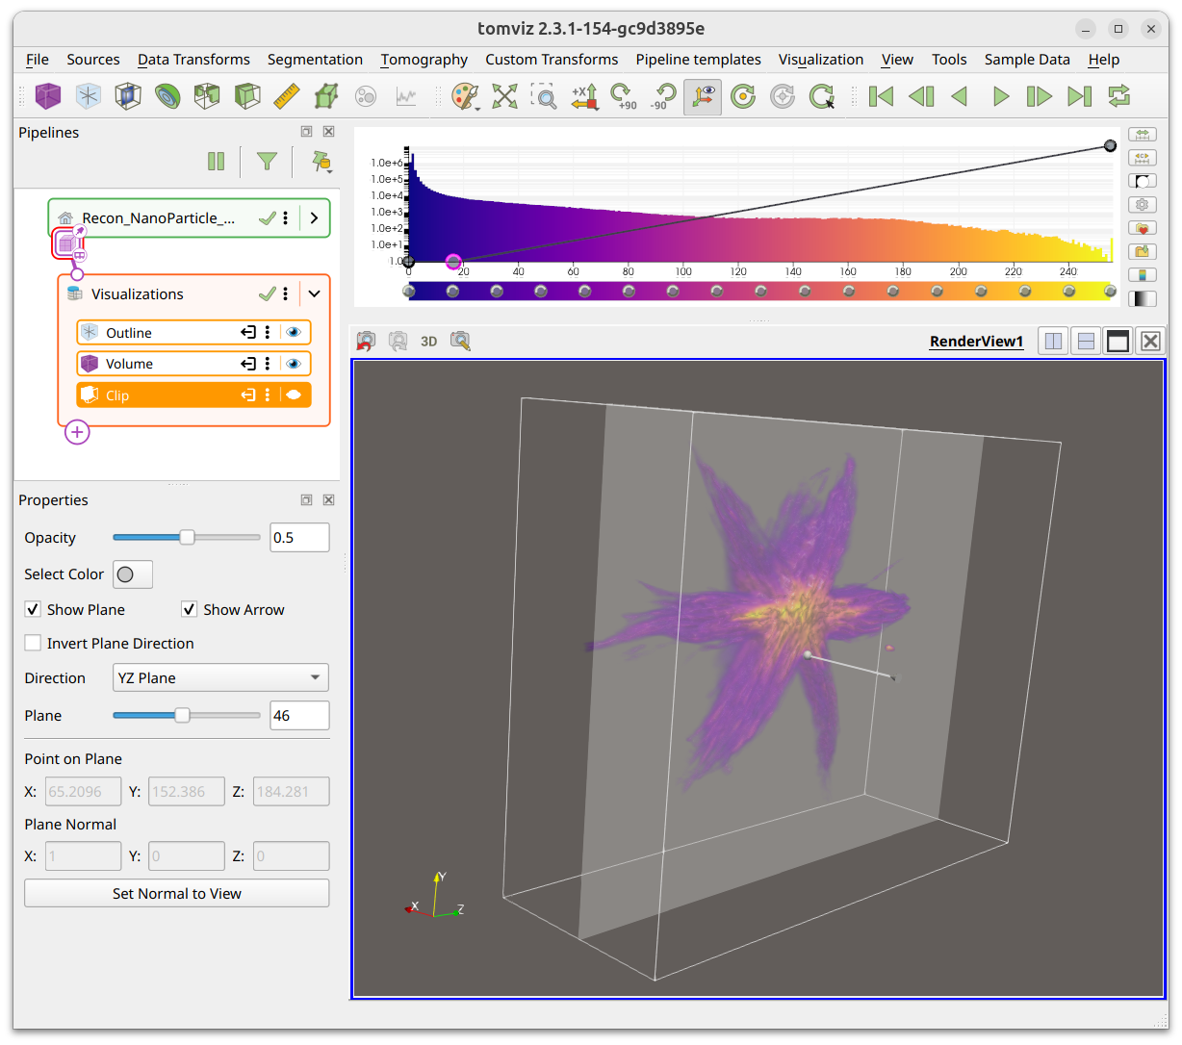Rotate the view by -90 degrees
The image size is (1182, 1045).
point(663,95)
